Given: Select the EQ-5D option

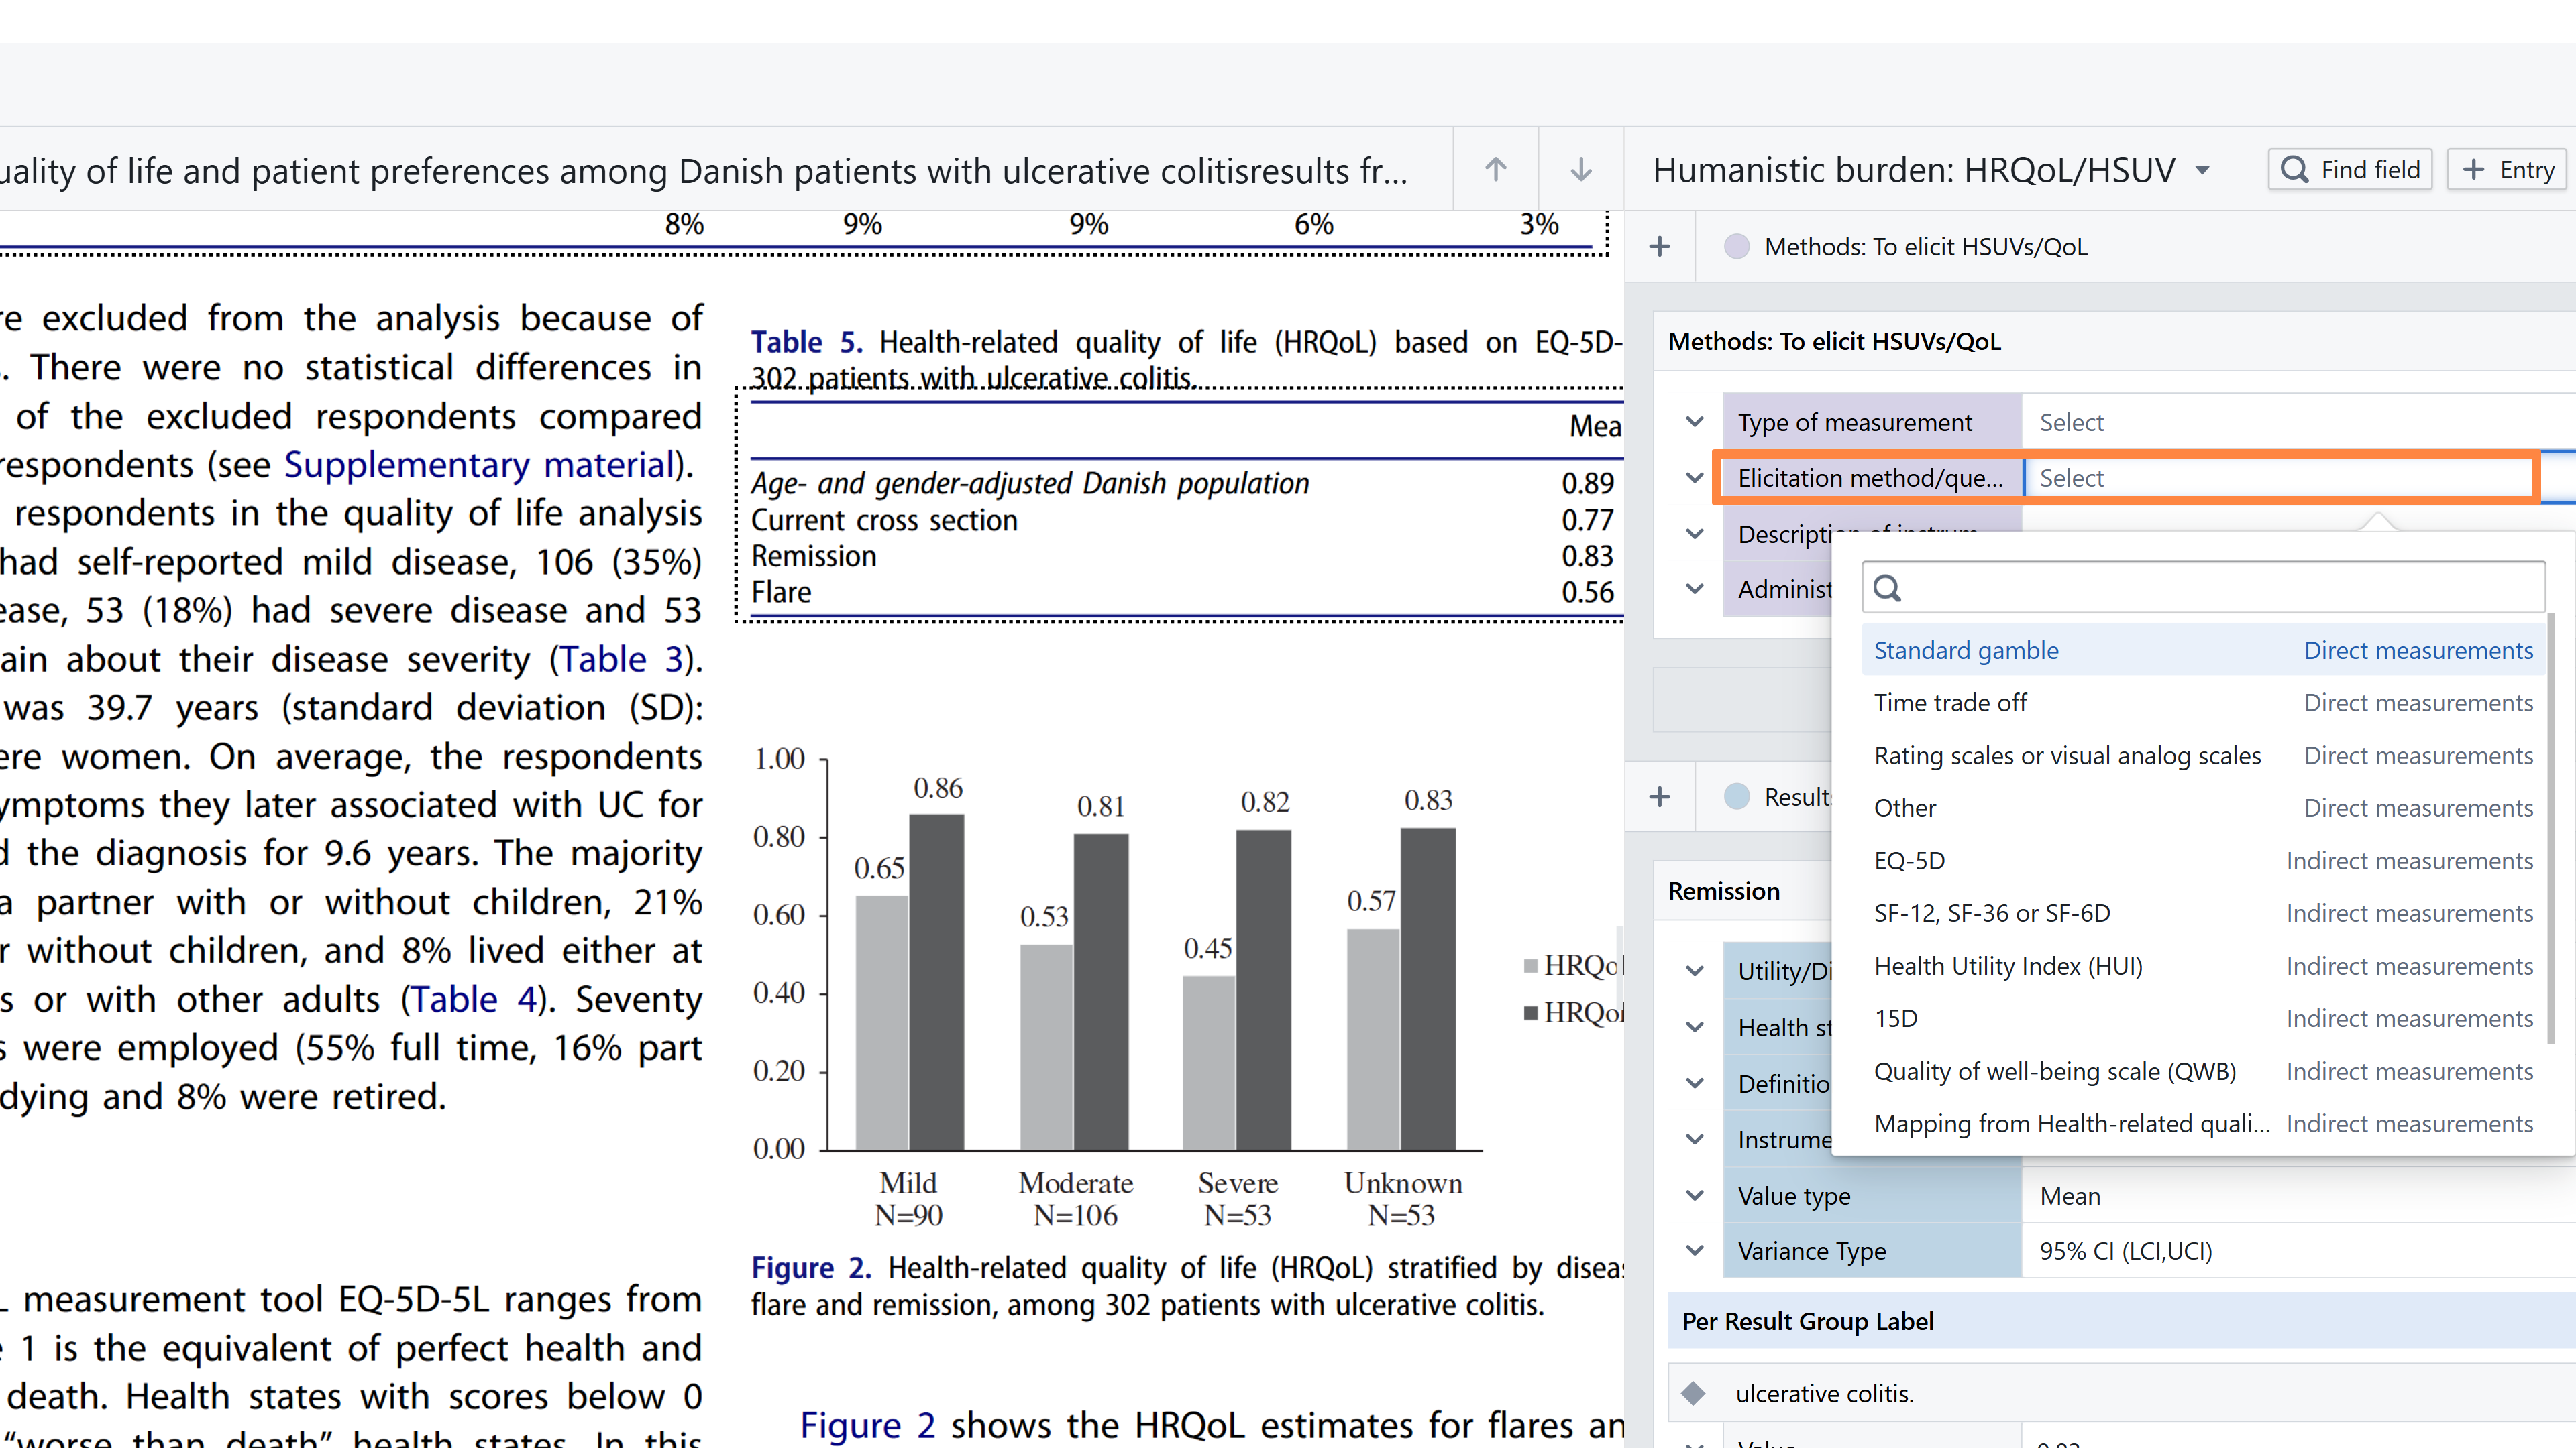Looking at the screenshot, I should tap(2203, 860).
